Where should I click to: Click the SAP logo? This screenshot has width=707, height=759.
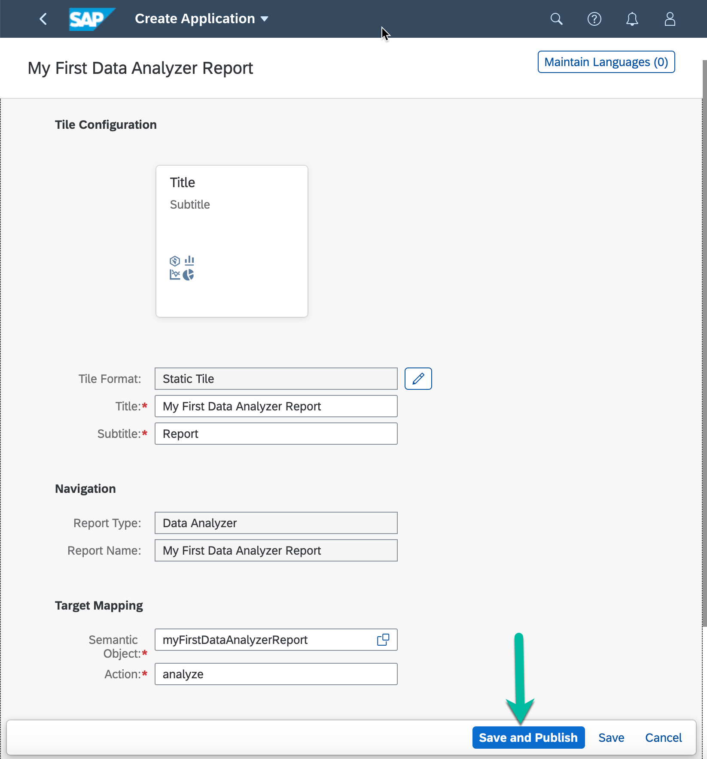[x=91, y=19]
